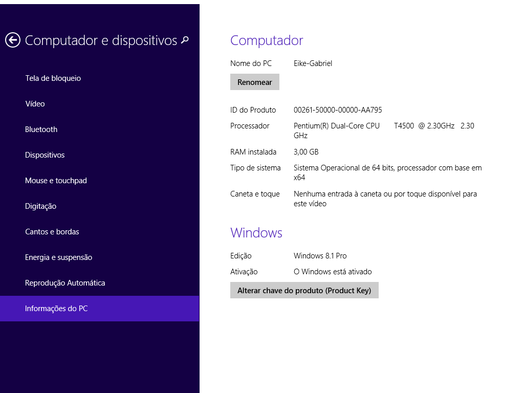Click product ID 00261-50000-00000-AA795

tap(338, 110)
